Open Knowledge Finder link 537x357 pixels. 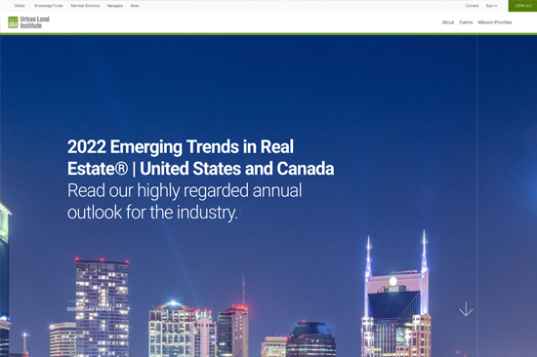[49, 6]
